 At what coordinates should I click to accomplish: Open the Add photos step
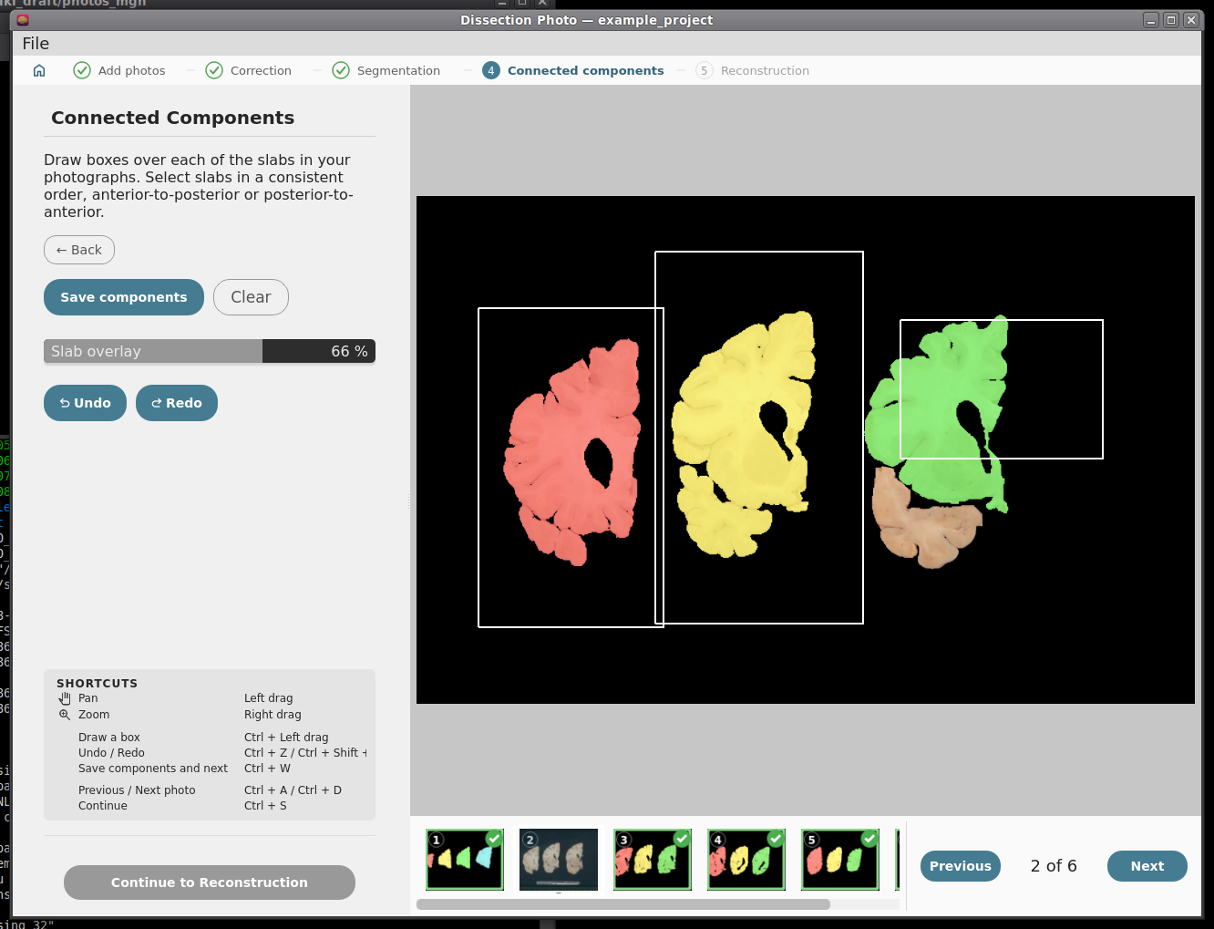[x=119, y=70]
